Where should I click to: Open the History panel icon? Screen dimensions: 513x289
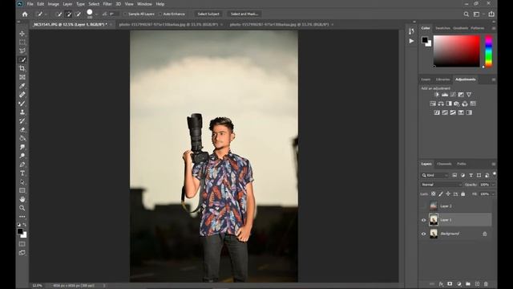411,31
